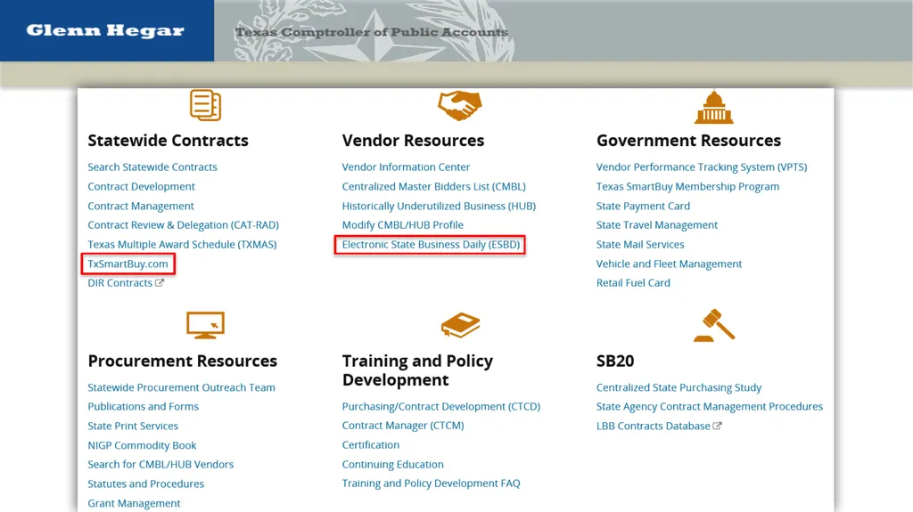Screen dimensions: 913x512
Task: Open Statutes and Procedures link
Action: [x=146, y=484]
